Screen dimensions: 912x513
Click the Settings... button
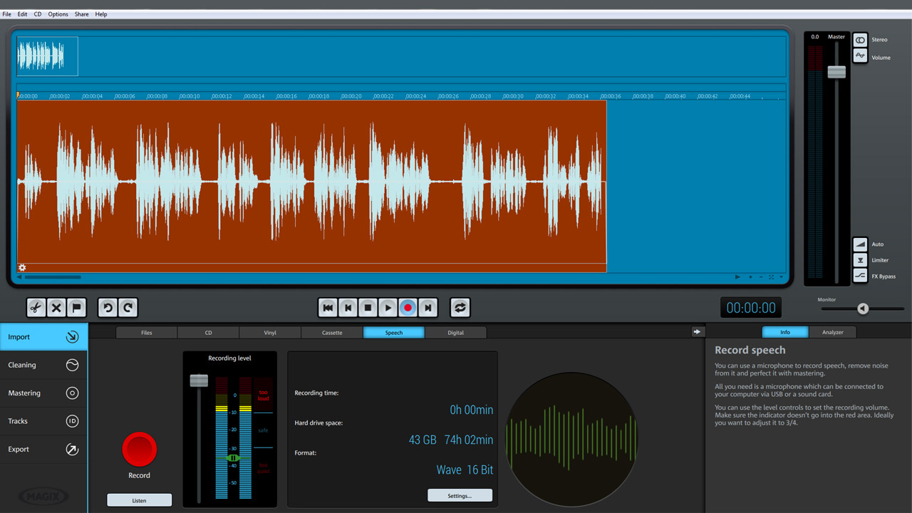pos(460,496)
